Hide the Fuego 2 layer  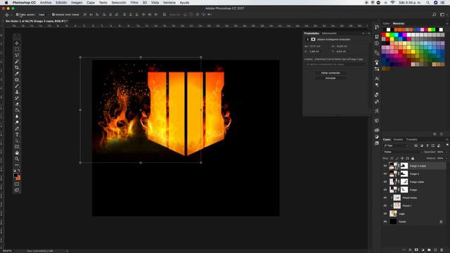pos(385,174)
